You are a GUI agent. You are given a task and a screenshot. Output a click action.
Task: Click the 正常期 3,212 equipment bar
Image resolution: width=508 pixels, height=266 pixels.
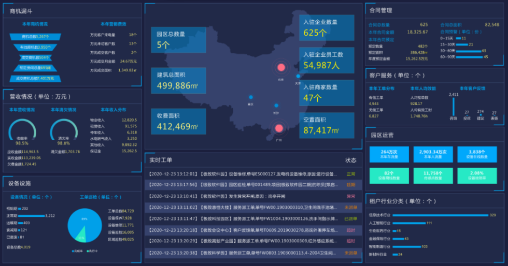pyautogui.click(x=32, y=216)
